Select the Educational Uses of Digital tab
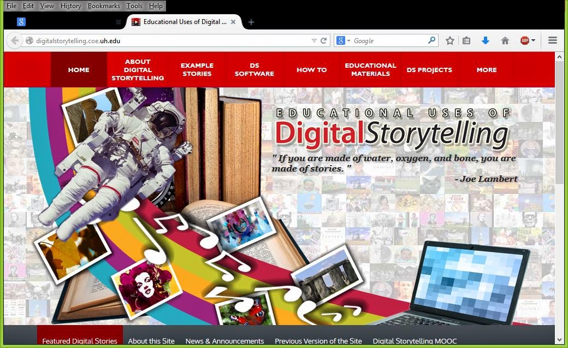Image resolution: width=568 pixels, height=348 pixels. tap(184, 22)
